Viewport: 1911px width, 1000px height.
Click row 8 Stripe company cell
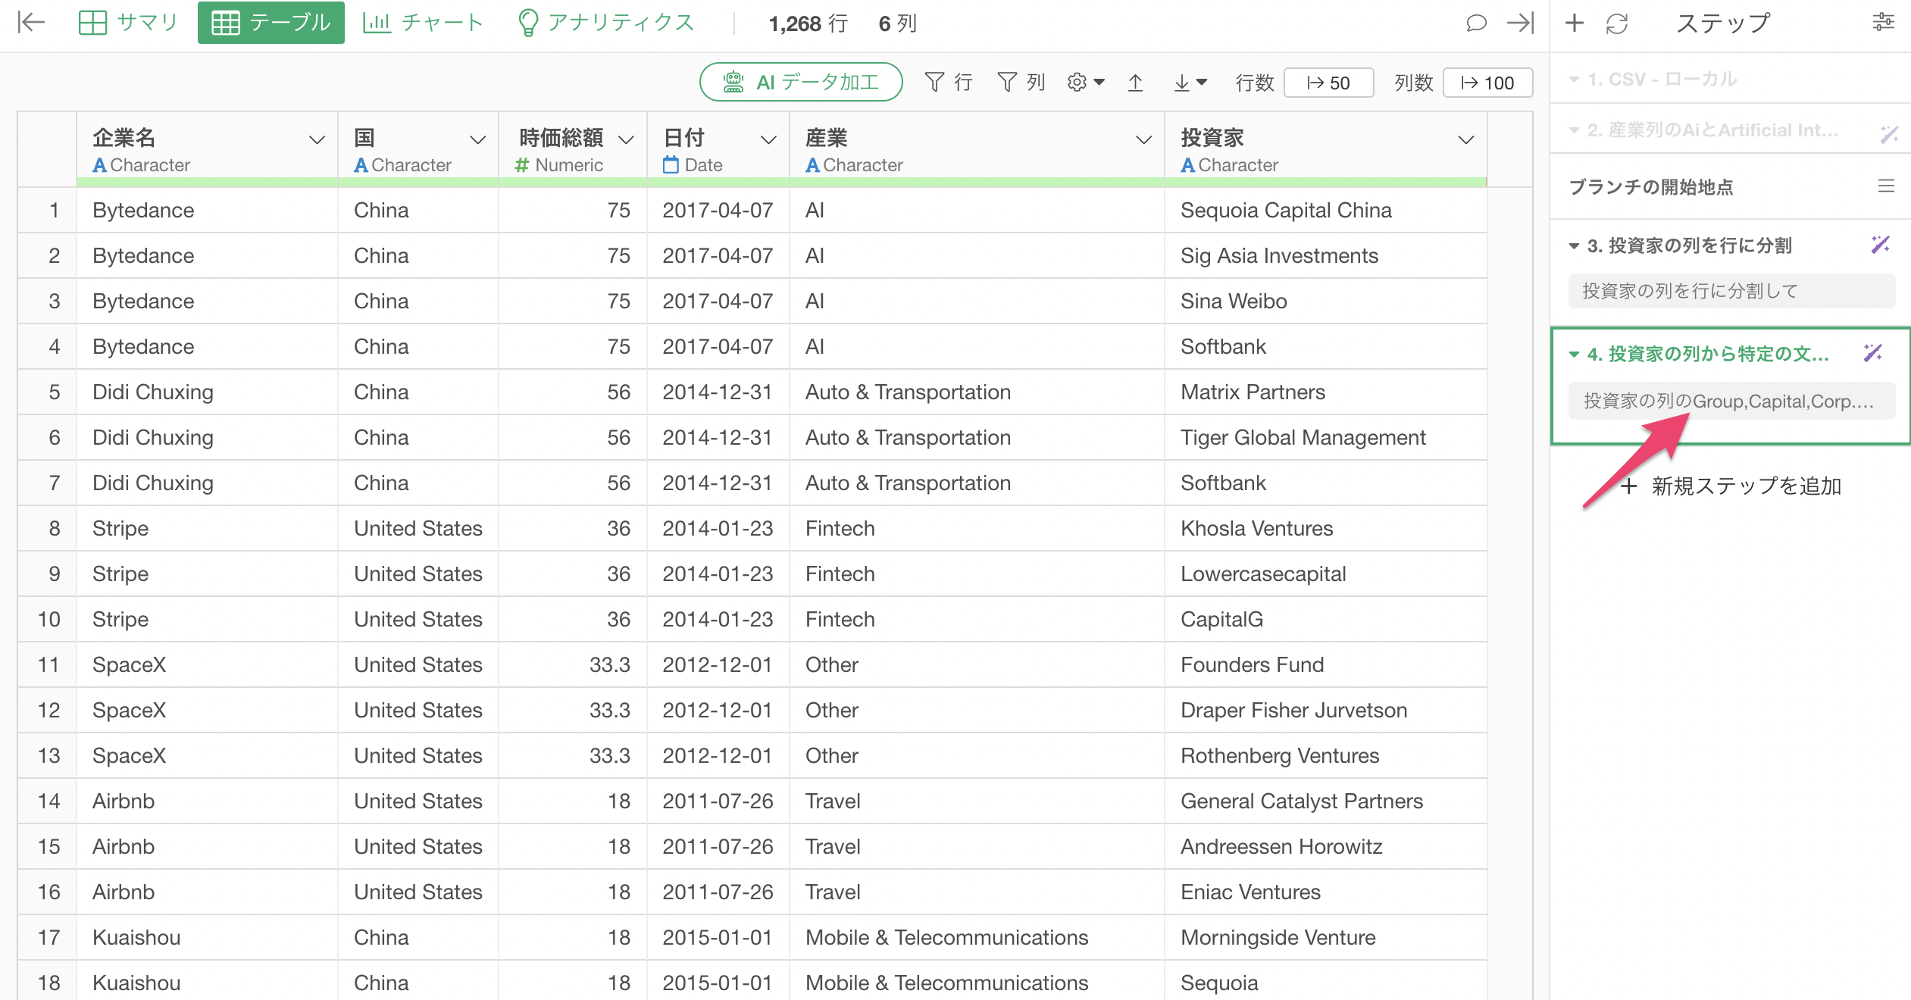pos(206,528)
